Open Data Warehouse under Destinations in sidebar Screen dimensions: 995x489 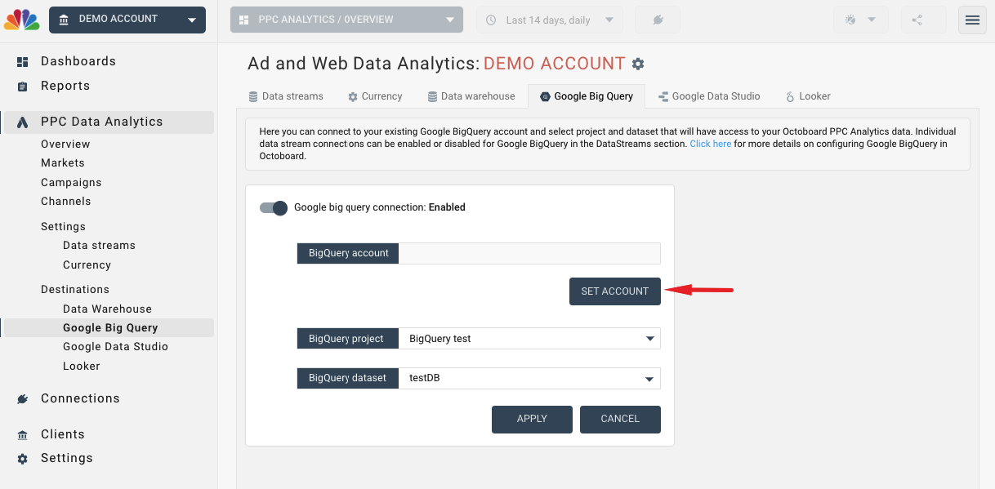click(107, 309)
